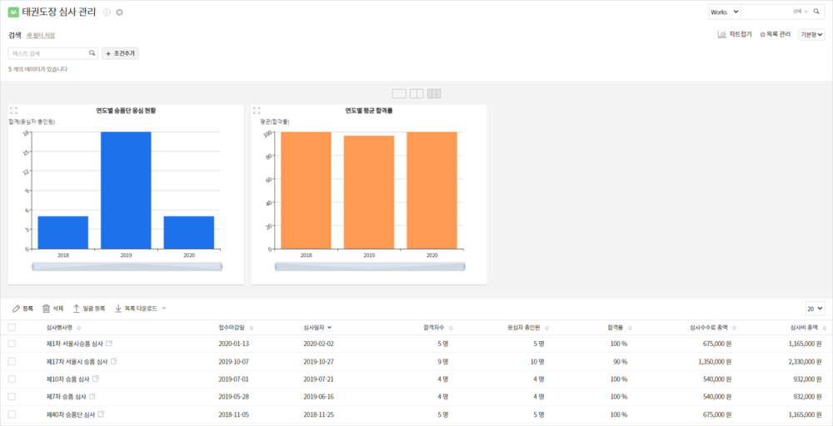The image size is (833, 426).
Task: Click the 차트접기 button label
Action: tap(741, 34)
